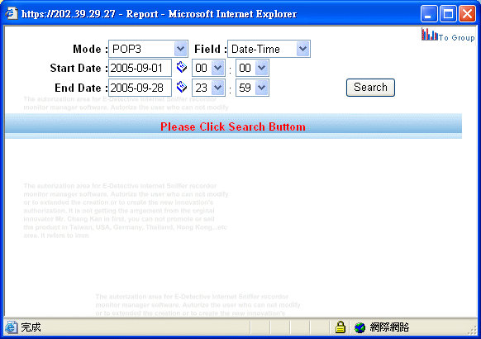Image resolution: width=481 pixels, height=339 pixels.
Task: Click the Search button
Action: [370, 88]
